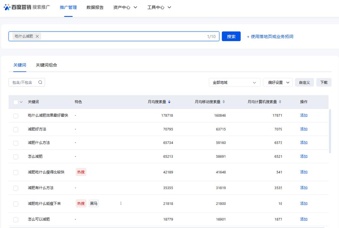The width and height of the screenshot is (339, 228).
Task: Open the 数据报告 navigation item
Action: pyautogui.click(x=95, y=8)
